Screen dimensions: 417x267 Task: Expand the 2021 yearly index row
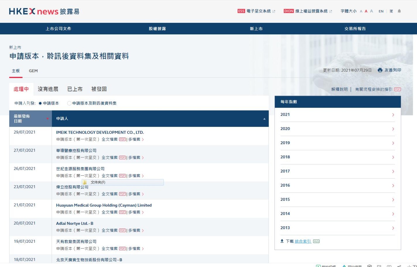[x=337, y=115]
